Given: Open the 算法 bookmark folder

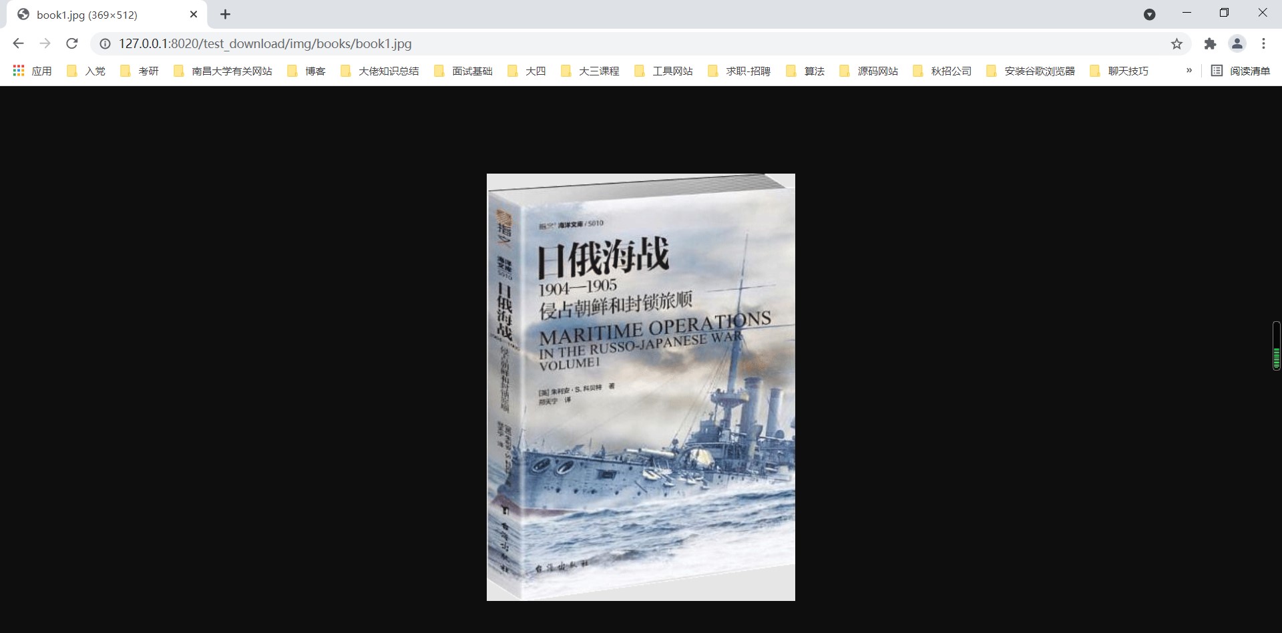Looking at the screenshot, I should point(805,71).
